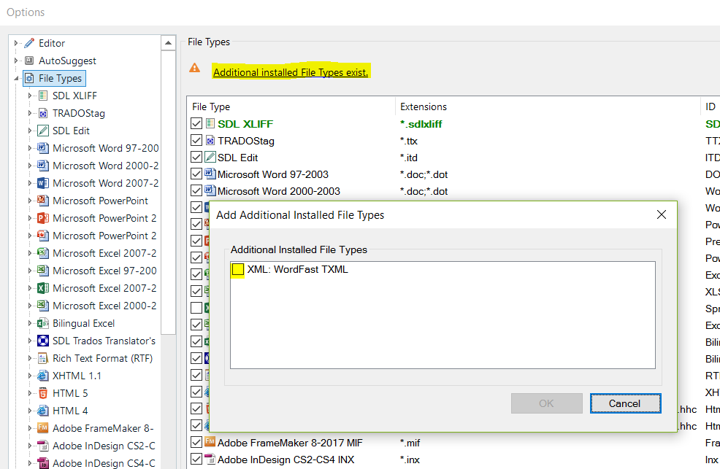Uncheck Adobe InDesign CS2-CS4 INX checkbox
The height and width of the screenshot is (469, 720).
[196, 459]
